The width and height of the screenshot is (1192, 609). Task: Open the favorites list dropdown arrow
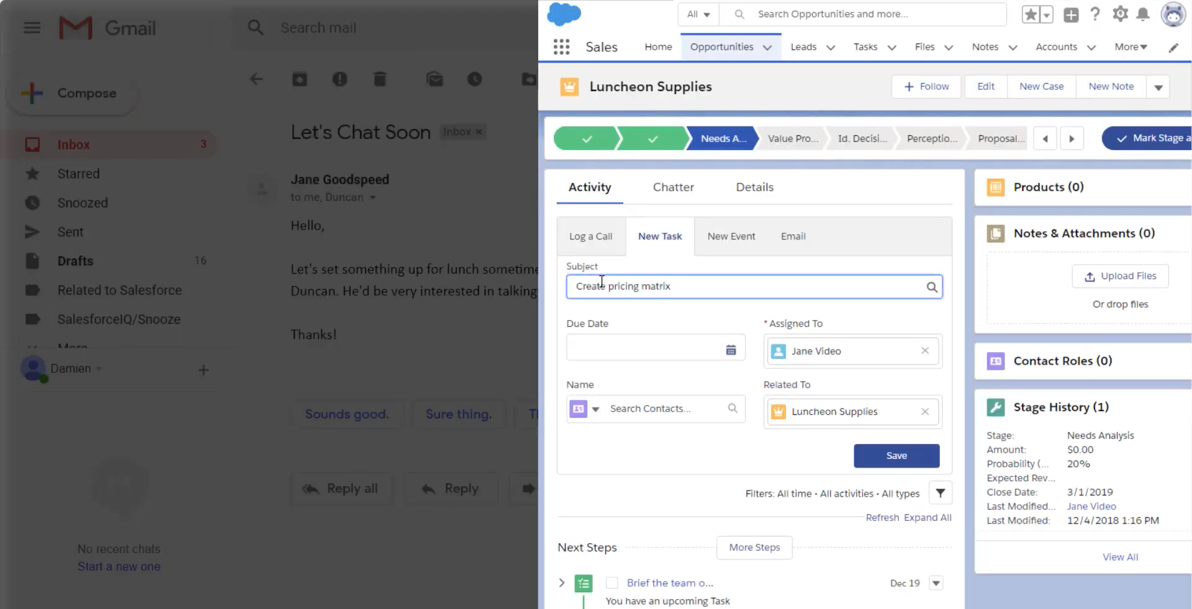[x=1047, y=14]
